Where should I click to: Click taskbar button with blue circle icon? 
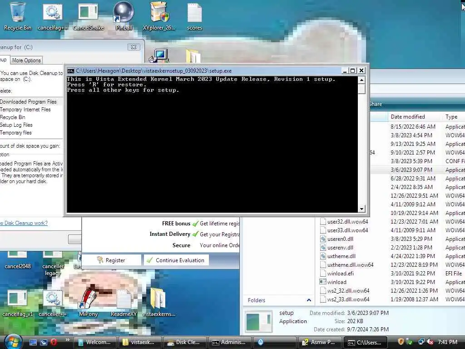point(275,342)
